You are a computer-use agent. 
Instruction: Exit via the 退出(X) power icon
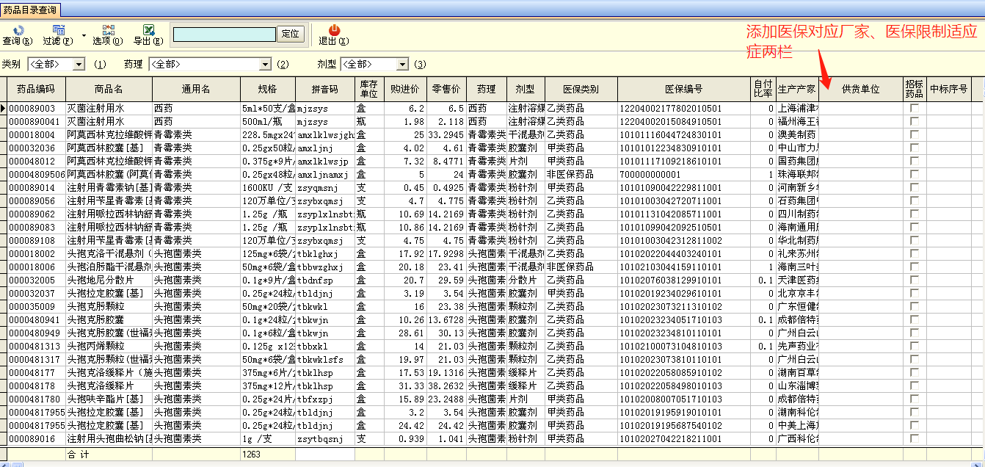pyautogui.click(x=334, y=35)
